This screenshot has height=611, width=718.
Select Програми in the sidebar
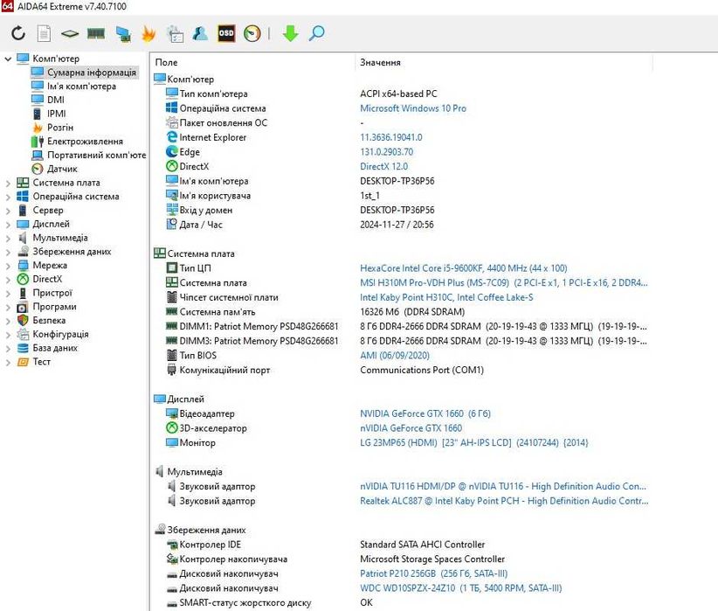pos(54,307)
